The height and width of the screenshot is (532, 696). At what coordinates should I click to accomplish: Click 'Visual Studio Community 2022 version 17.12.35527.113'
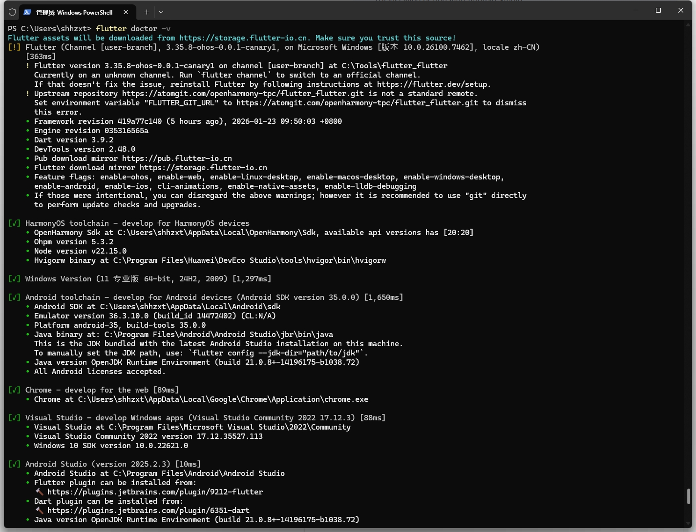tap(148, 436)
